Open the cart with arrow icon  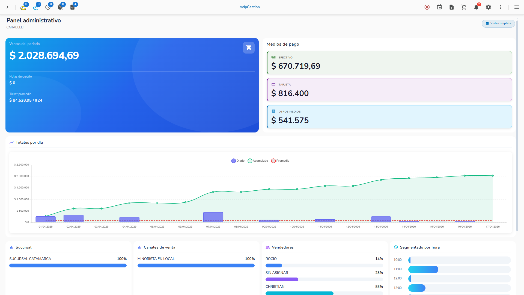pos(464,7)
